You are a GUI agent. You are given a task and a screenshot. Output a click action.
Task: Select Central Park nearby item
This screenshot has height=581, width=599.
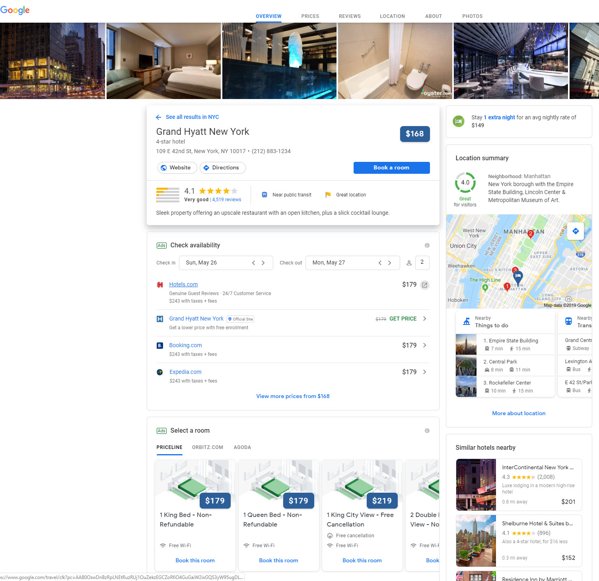point(505,365)
